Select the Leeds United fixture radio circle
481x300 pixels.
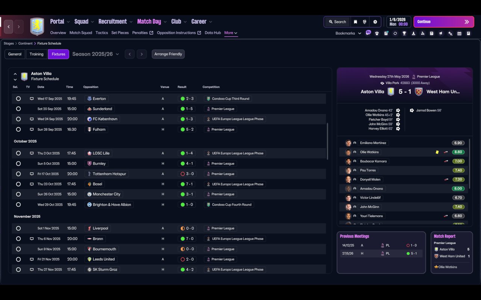pyautogui.click(x=18, y=259)
